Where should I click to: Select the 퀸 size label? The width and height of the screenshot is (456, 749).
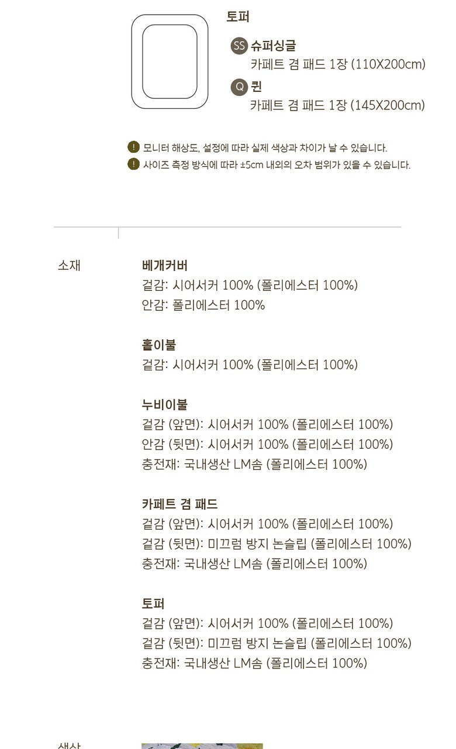[256, 87]
